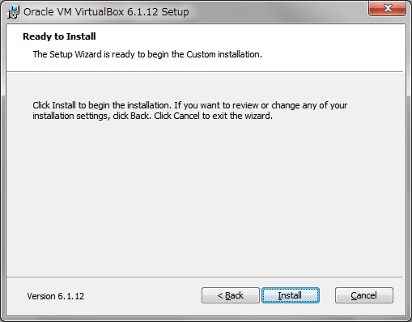Go back using the "< Back" button
The image size is (412, 322).
click(231, 295)
